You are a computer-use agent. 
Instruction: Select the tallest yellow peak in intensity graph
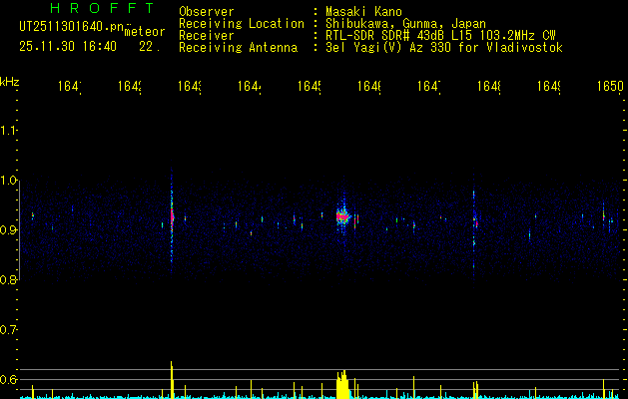pos(172,380)
